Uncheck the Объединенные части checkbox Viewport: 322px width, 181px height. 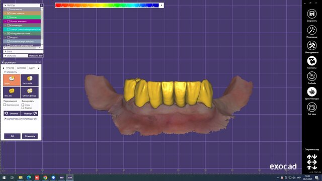(9, 33)
